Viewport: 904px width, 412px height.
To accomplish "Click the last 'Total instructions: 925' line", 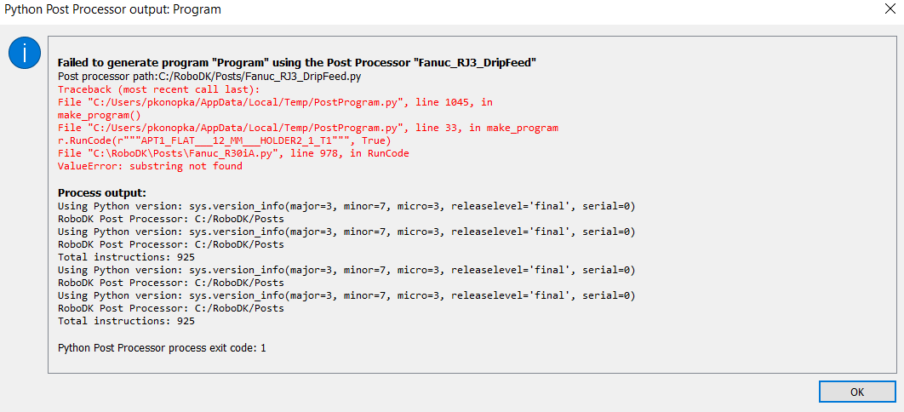I will (x=126, y=321).
